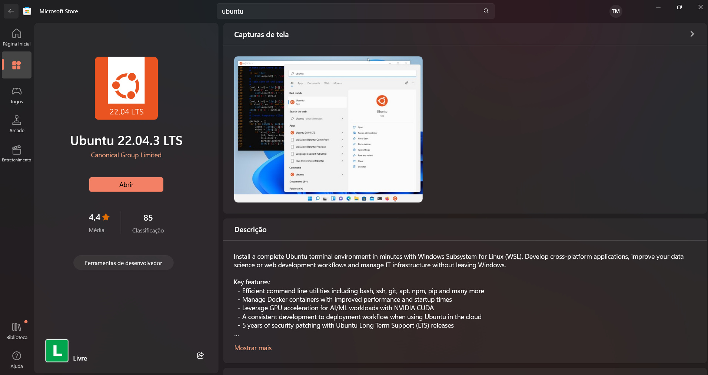Click the rating star icon
Viewport: 708px width, 375px height.
click(x=106, y=217)
